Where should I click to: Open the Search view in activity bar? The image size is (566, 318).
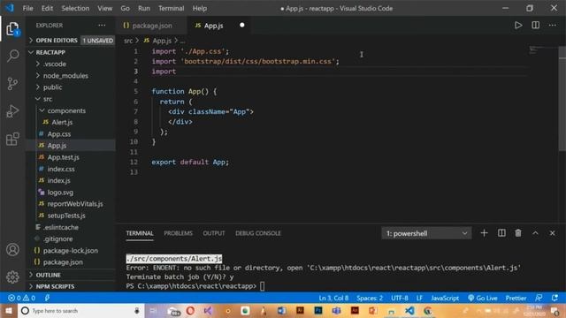pyautogui.click(x=12, y=56)
